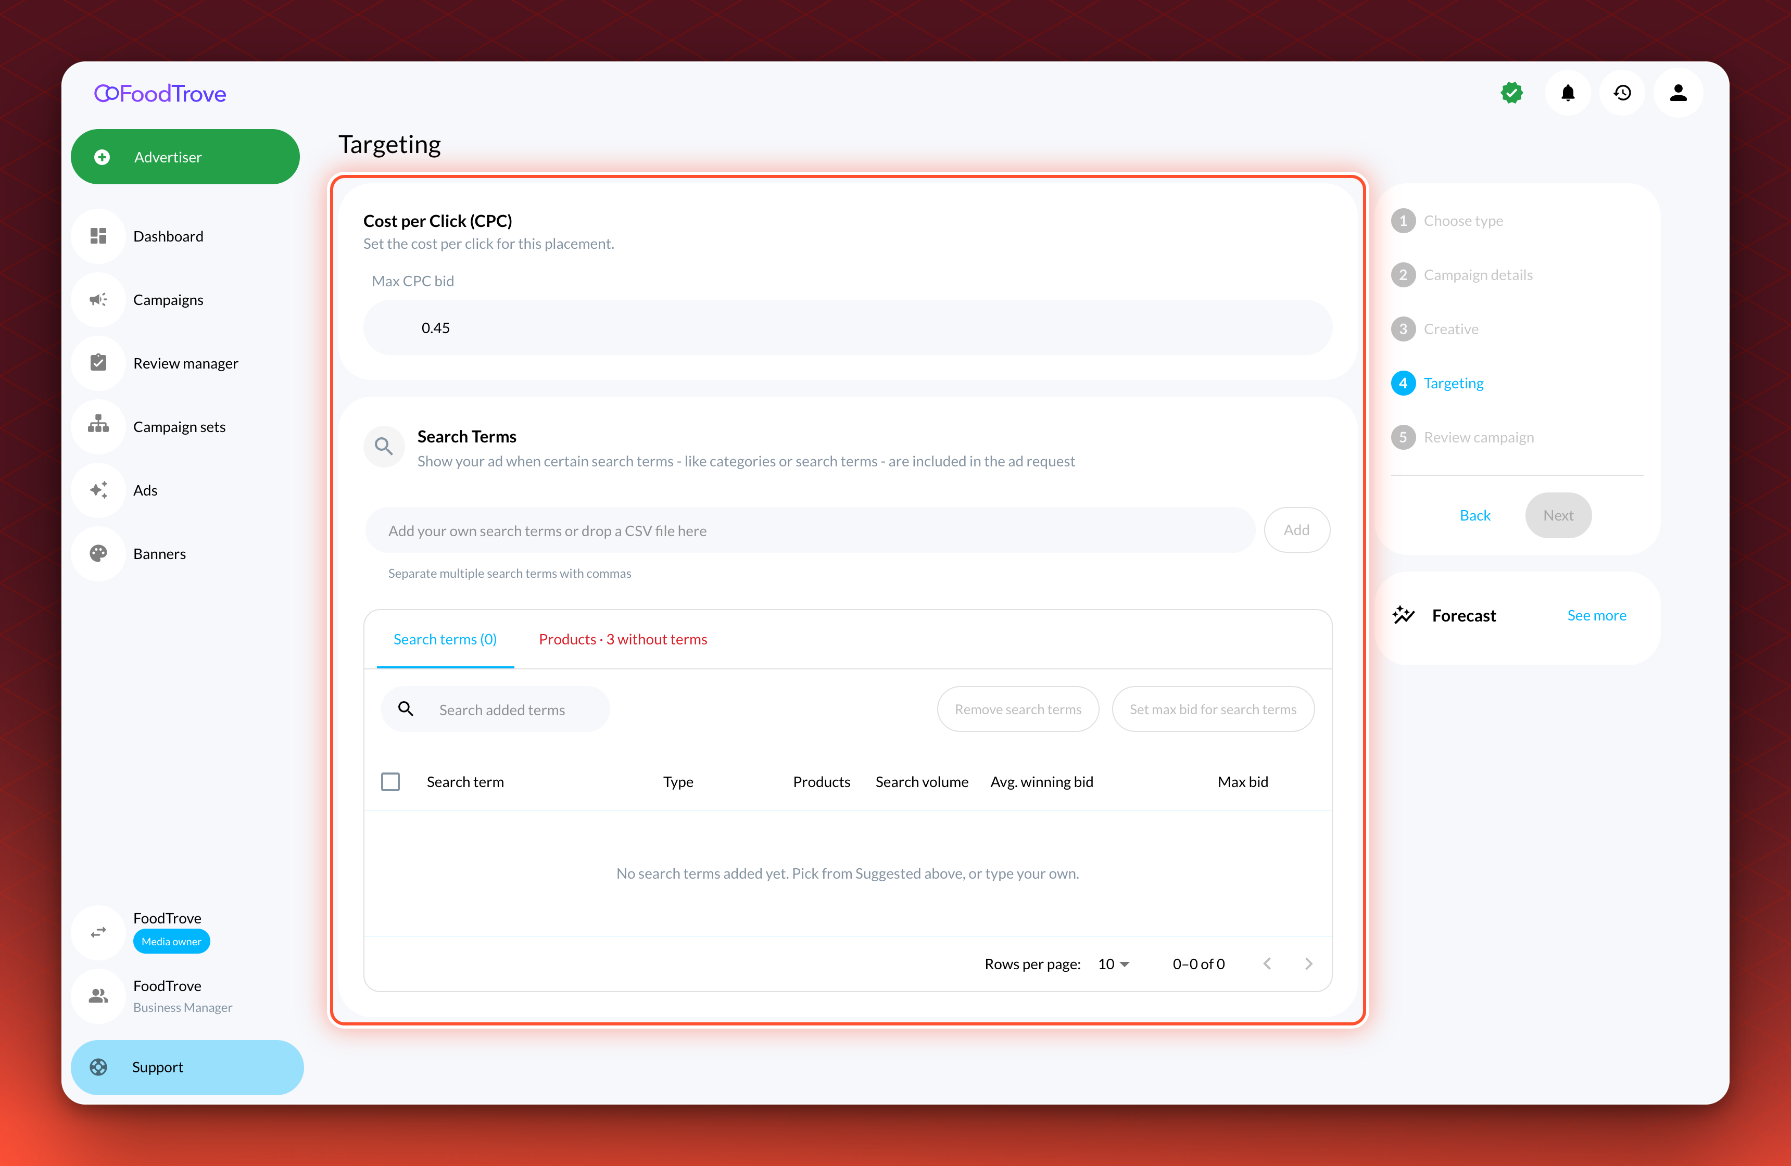Screen dimensions: 1791x1166
Task: Click the FoodTrove logo
Action: [160, 93]
